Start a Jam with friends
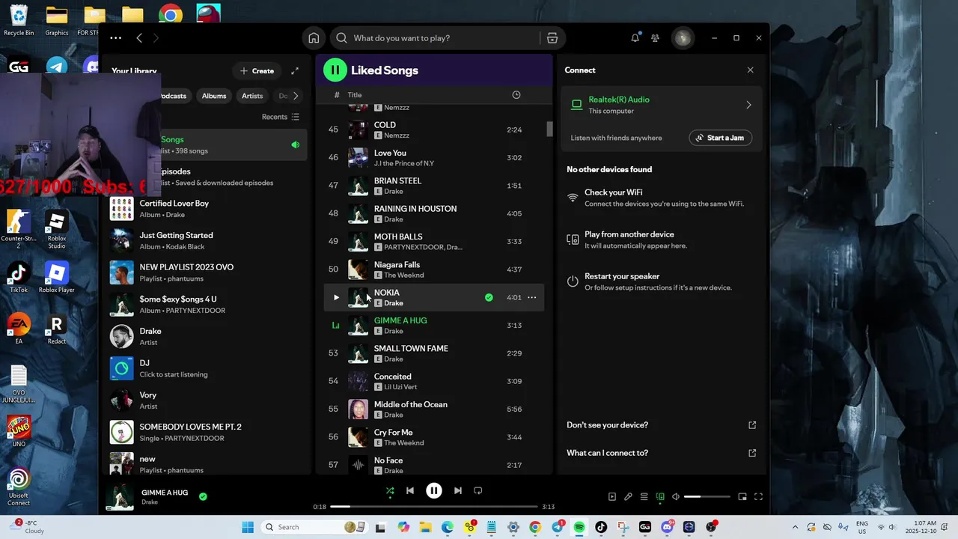Image resolution: width=958 pixels, height=539 pixels. point(721,138)
